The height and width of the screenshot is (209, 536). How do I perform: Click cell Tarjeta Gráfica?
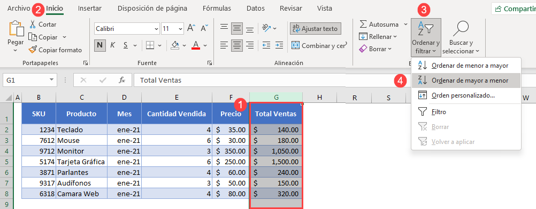pos(82,162)
